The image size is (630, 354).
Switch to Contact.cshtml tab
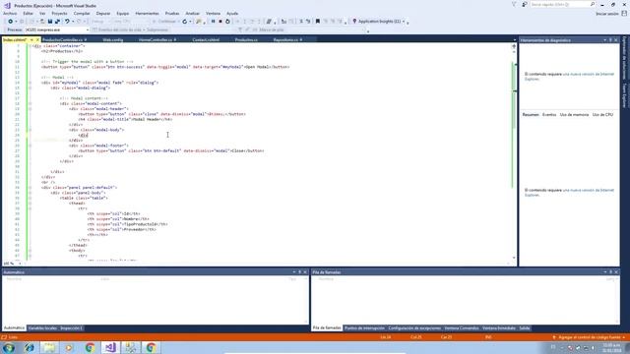pos(206,39)
